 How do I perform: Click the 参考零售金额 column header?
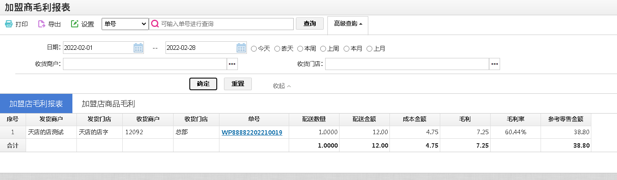tap(566, 119)
